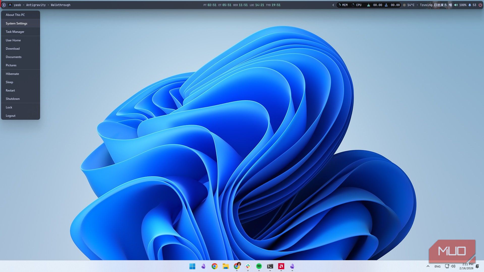This screenshot has height=272, width=484.
Task: Choose Logout in the power menu
Action: click(x=20, y=116)
